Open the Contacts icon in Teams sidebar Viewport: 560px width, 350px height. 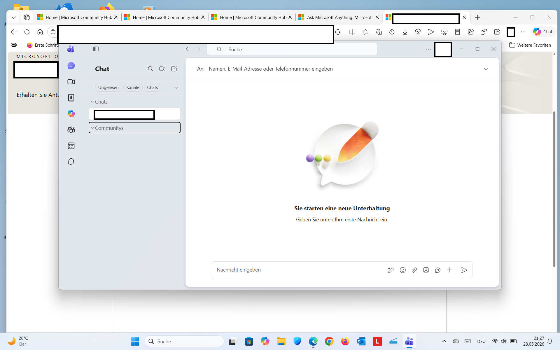pos(71,98)
